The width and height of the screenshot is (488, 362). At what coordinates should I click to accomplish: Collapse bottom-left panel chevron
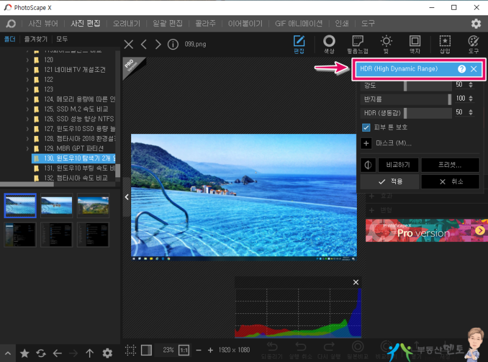(x=8, y=353)
